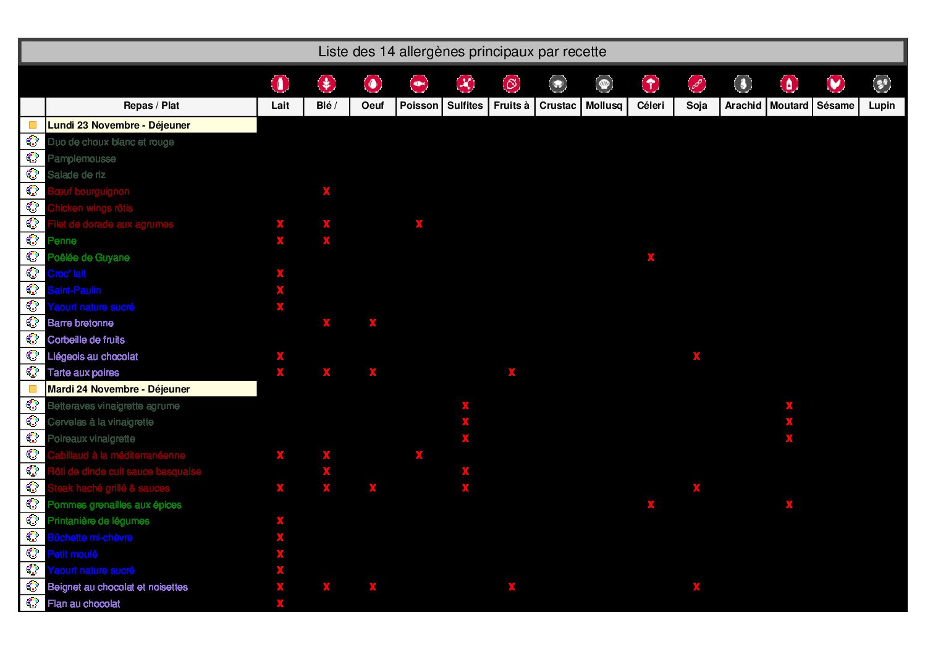Click the palette icon for Boeuf bourguignon row
The image size is (925, 654).
point(33,191)
